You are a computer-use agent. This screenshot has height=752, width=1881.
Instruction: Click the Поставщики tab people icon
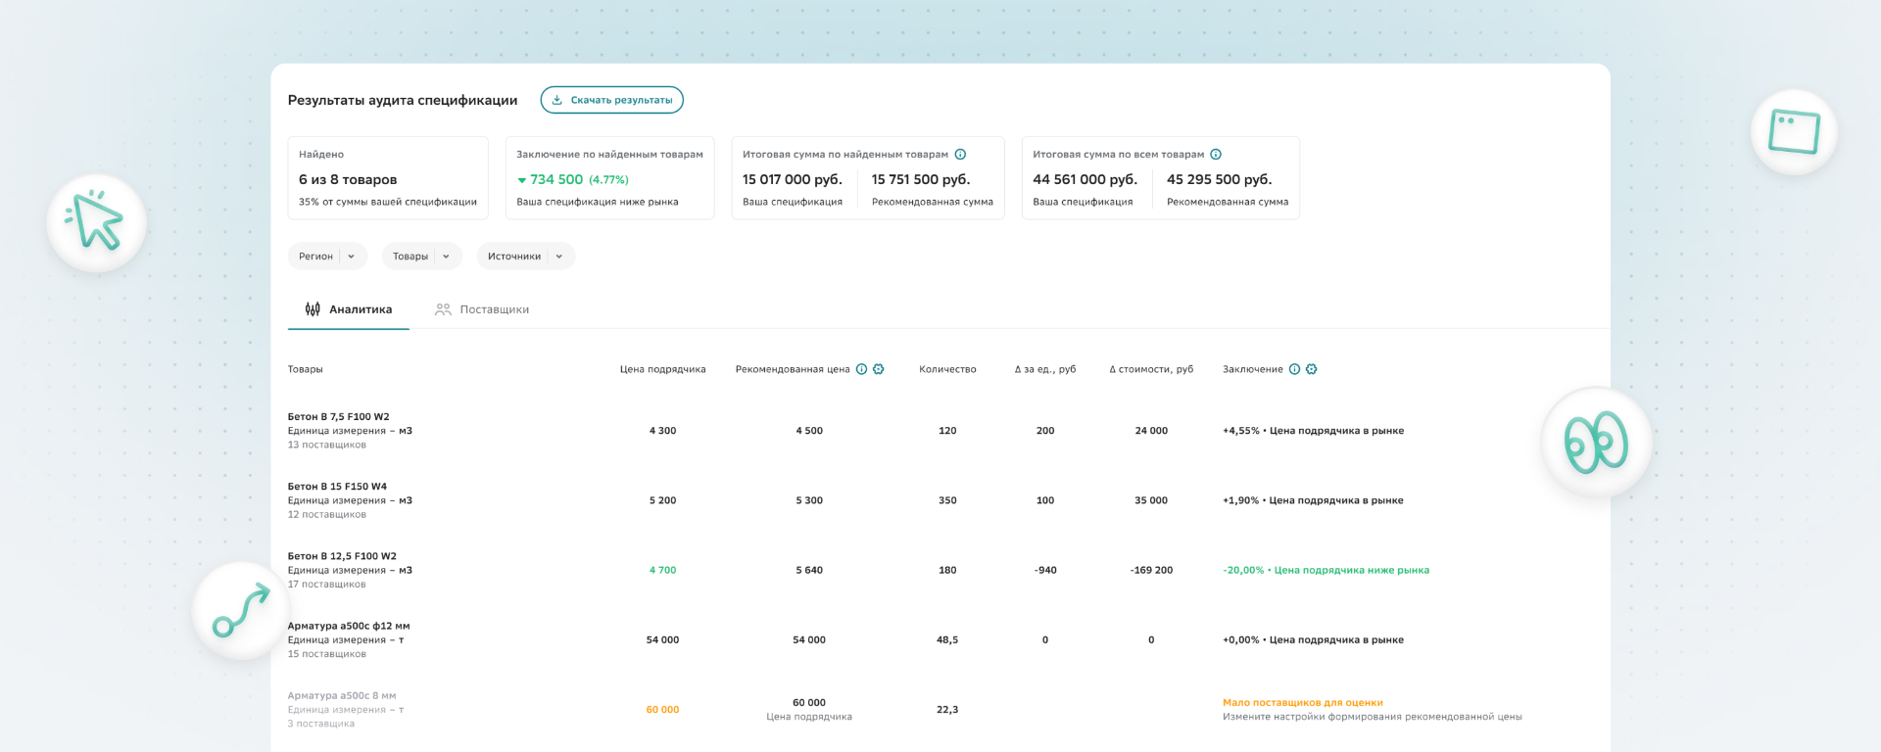443,309
